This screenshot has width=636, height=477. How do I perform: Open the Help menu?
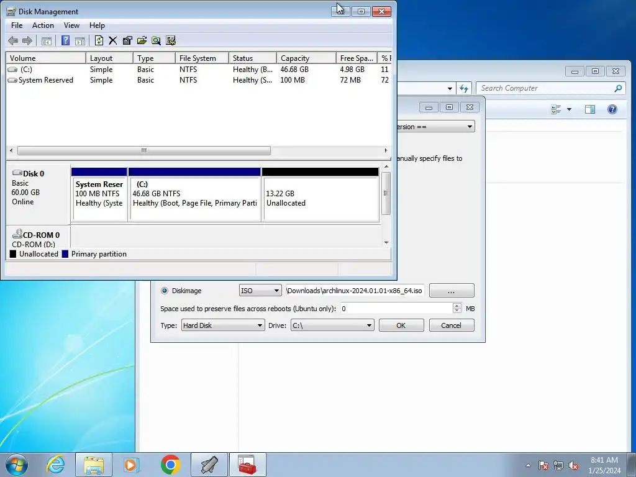[97, 25]
